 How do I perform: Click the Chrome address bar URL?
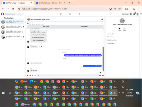click(44, 9)
